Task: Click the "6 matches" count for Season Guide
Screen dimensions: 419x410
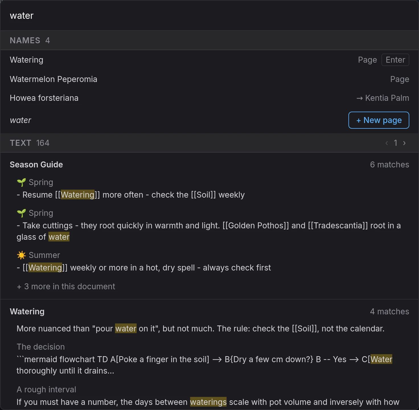Action: 389,165
